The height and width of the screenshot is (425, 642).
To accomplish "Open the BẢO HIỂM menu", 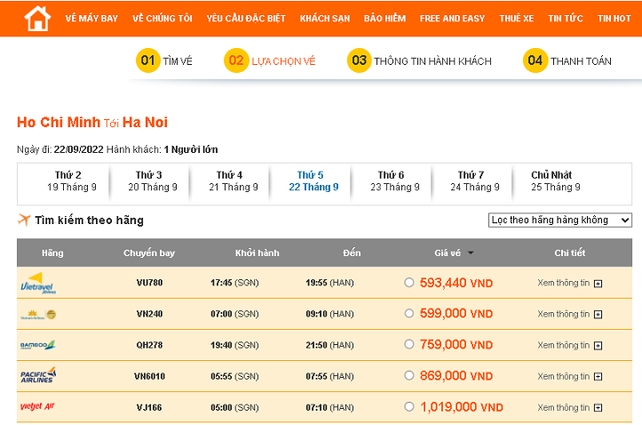I will [384, 19].
